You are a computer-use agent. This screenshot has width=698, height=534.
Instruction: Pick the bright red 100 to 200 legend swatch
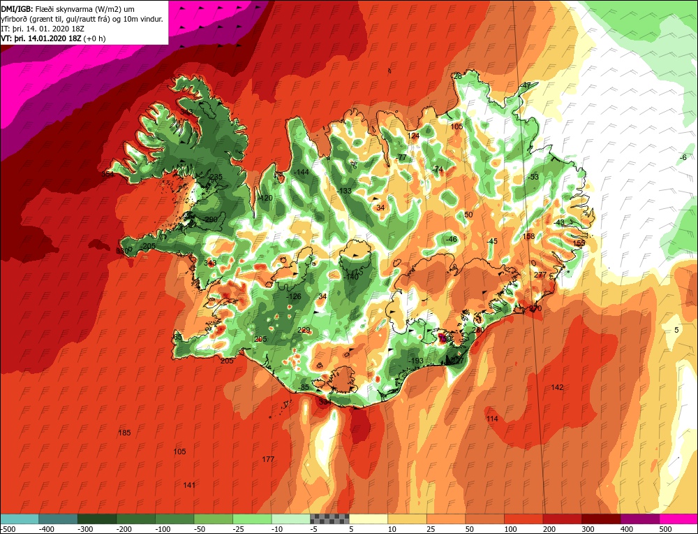coord(523,519)
